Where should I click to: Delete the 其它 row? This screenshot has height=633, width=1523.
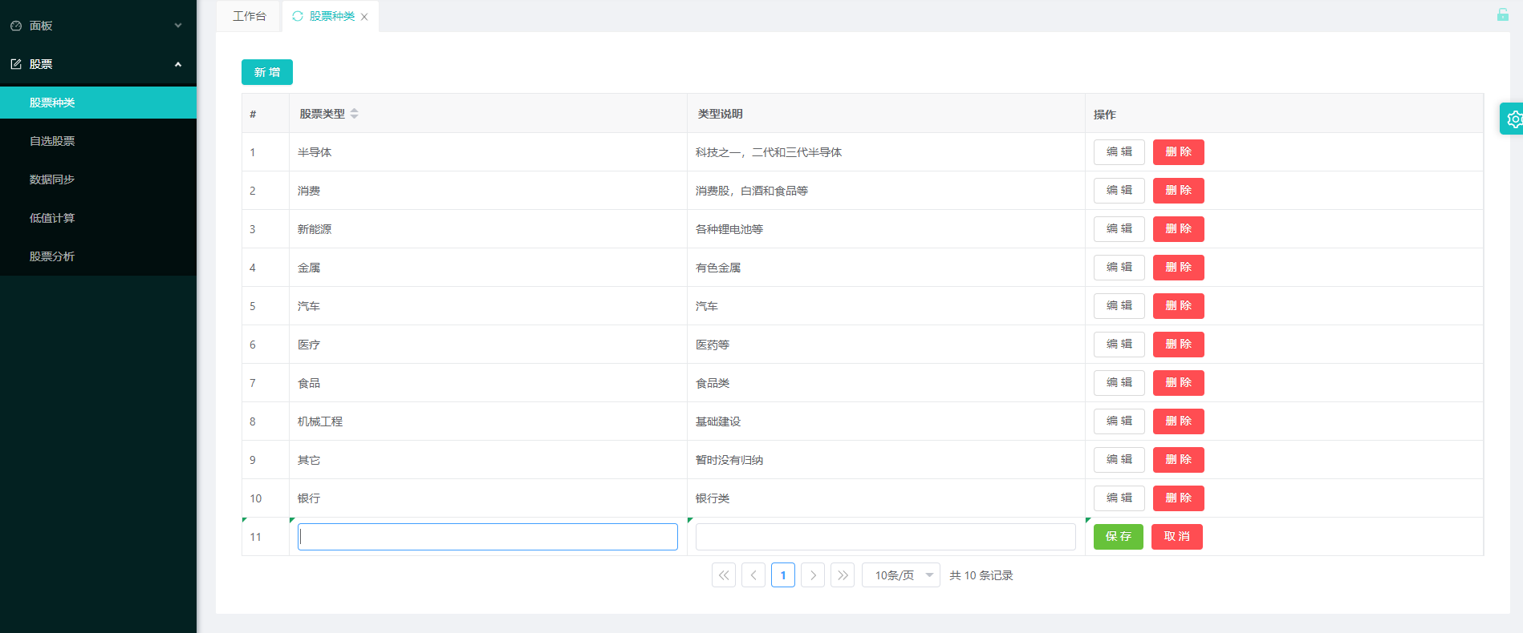pyautogui.click(x=1179, y=460)
